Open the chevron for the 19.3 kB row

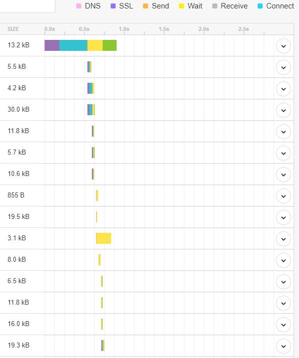(x=283, y=346)
